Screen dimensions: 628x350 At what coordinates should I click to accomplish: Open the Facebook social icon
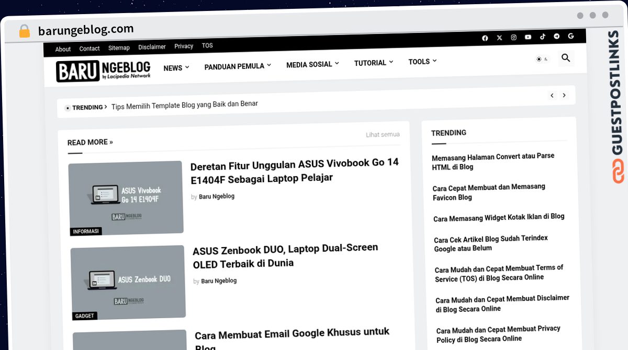click(485, 38)
